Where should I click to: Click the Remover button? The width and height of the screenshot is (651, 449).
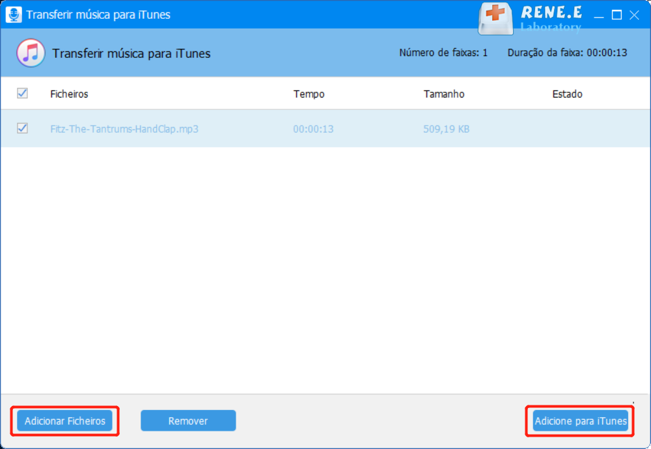(188, 421)
